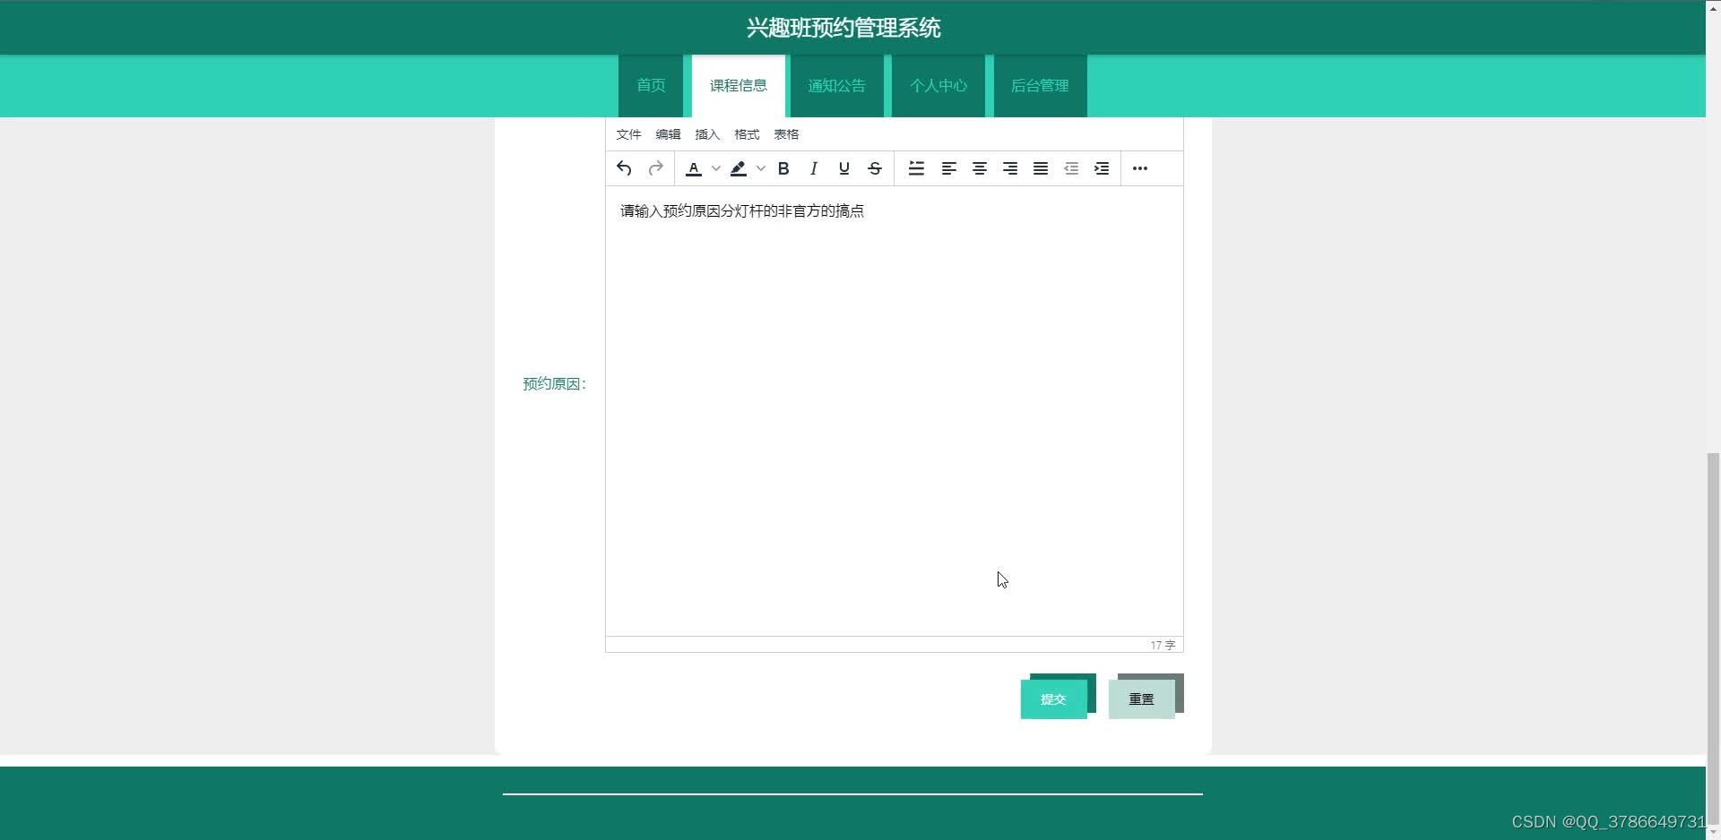
Task: Toggle bold formatting
Action: pyautogui.click(x=783, y=168)
